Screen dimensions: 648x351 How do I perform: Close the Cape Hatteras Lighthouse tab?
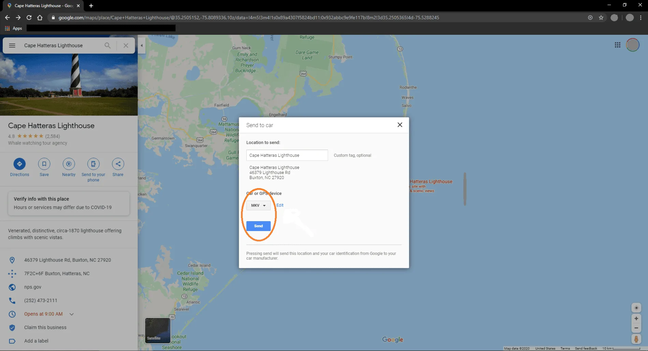(78, 5)
